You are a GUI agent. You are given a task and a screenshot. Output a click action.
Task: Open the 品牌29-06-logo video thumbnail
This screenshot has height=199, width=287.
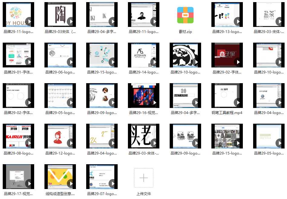point(60,55)
